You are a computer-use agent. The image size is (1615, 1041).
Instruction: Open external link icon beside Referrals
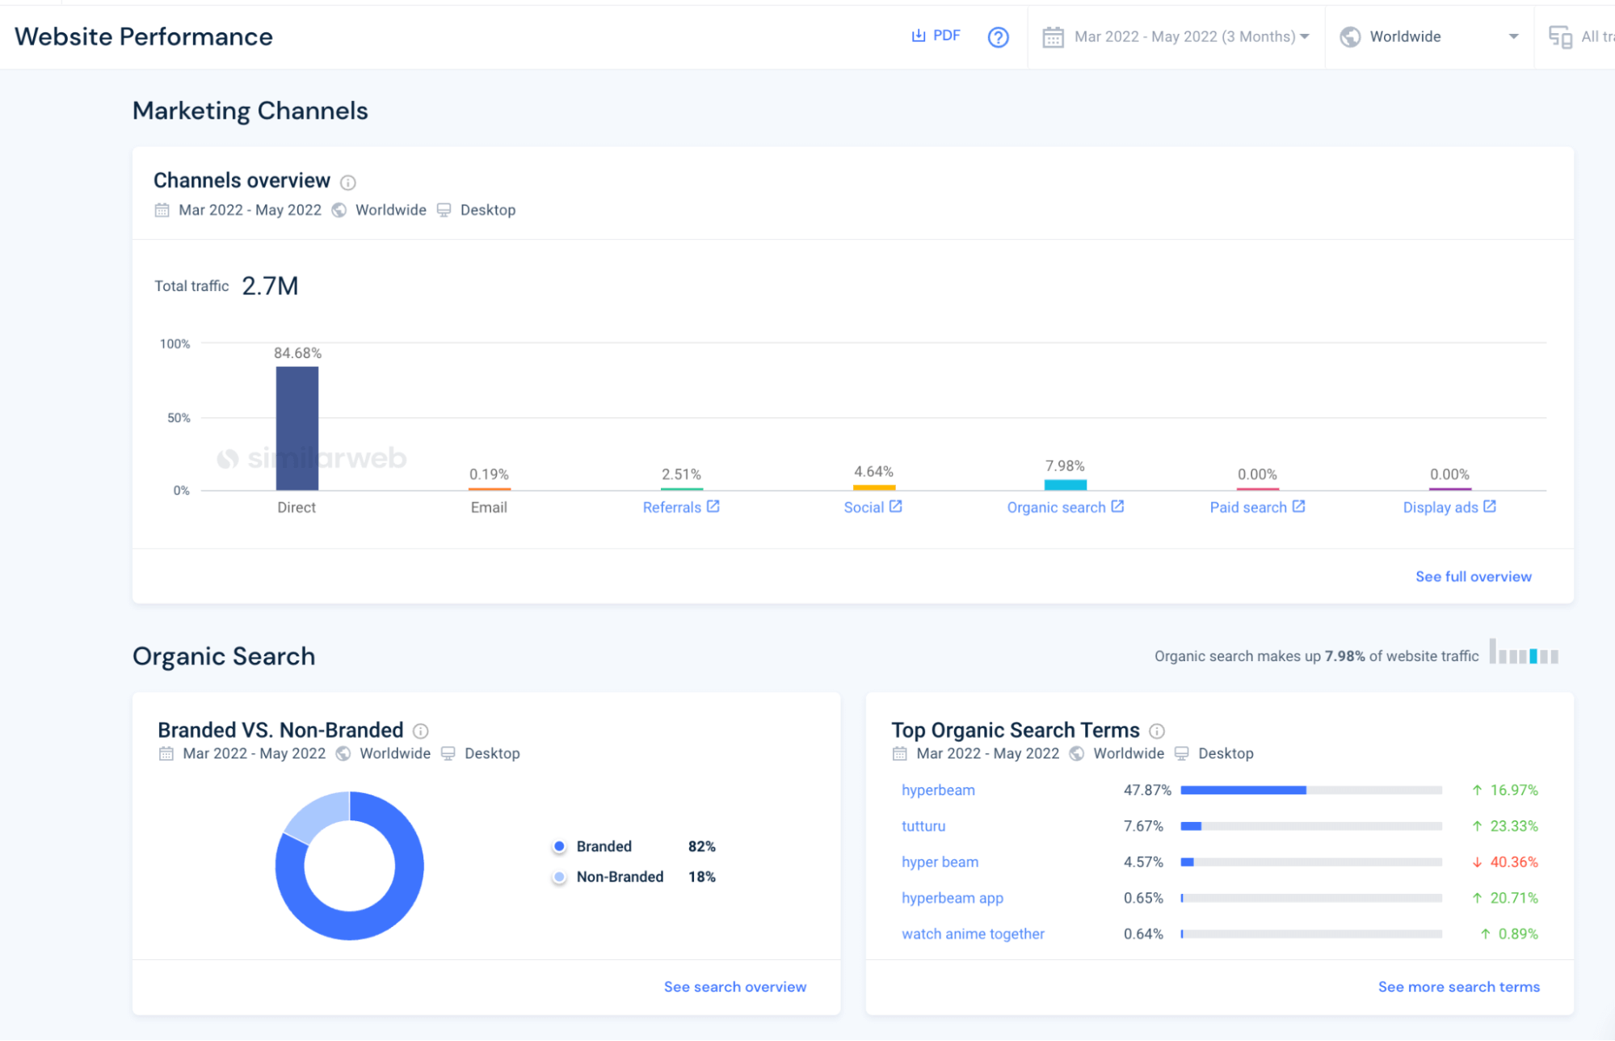713,507
